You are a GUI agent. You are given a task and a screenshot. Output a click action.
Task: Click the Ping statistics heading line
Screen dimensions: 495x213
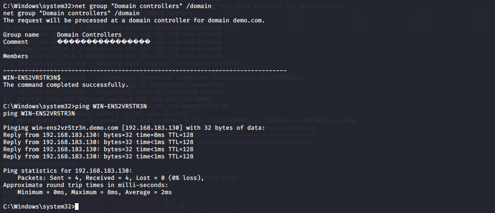[x=68, y=171]
